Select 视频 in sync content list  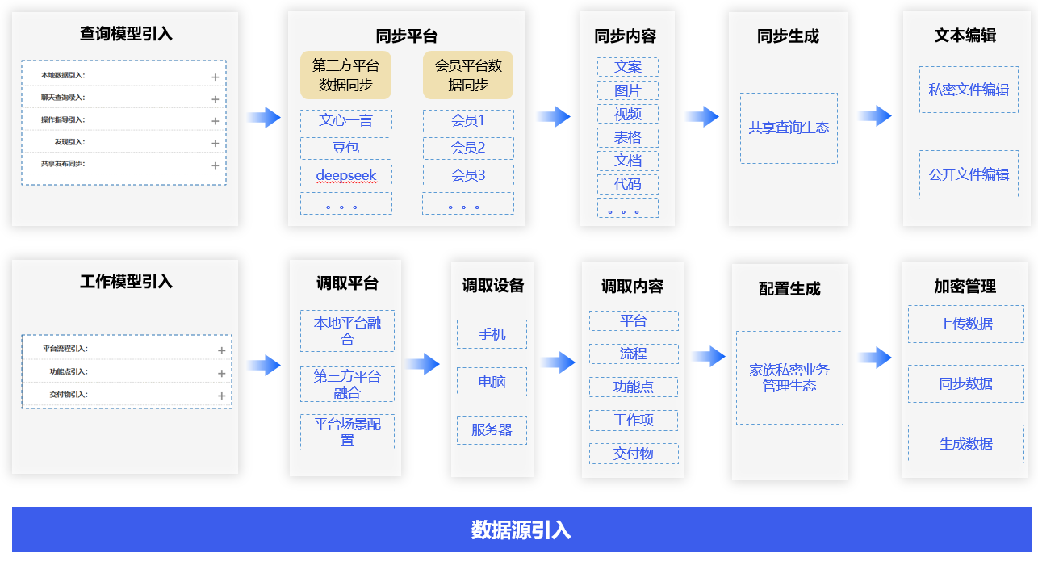627,114
